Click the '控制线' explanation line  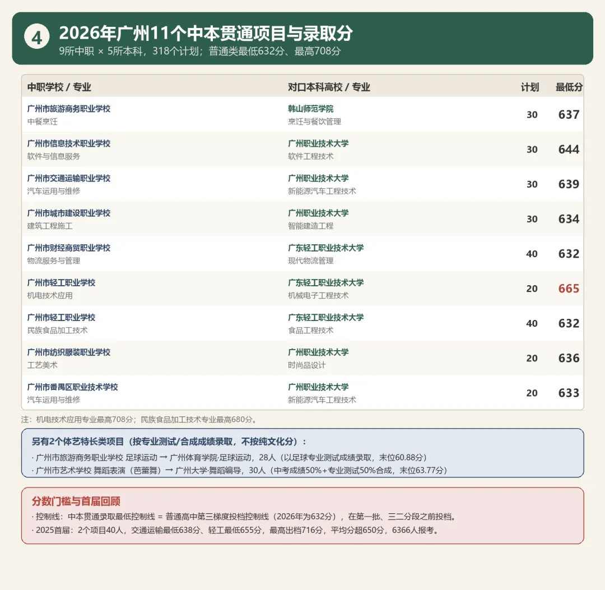pyautogui.click(x=245, y=516)
